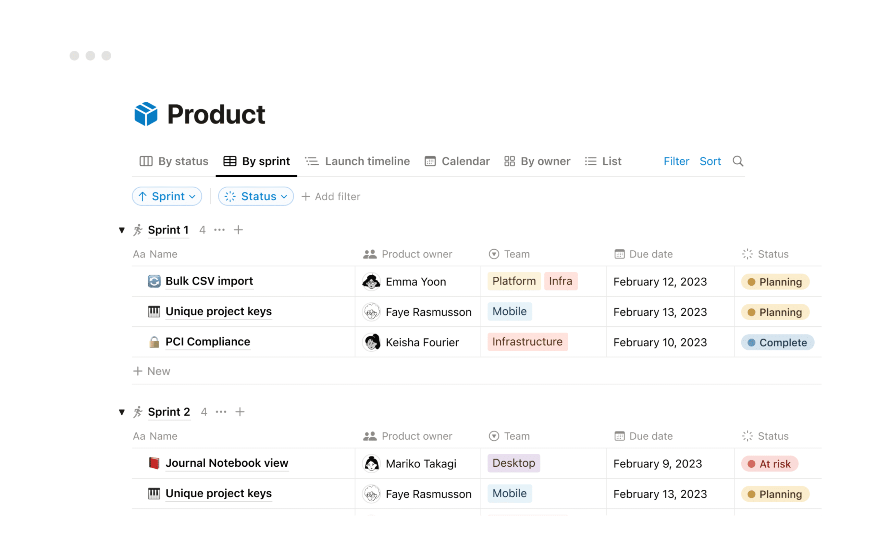Click Faye Rasmusson's avatar in Sprint 1

coord(371,312)
